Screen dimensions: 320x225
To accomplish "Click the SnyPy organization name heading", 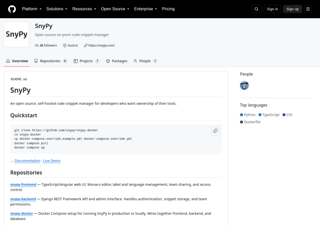I will click(x=44, y=26).
